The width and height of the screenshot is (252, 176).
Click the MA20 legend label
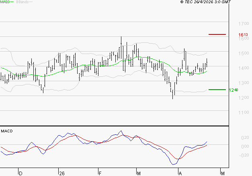tap(5, 2)
